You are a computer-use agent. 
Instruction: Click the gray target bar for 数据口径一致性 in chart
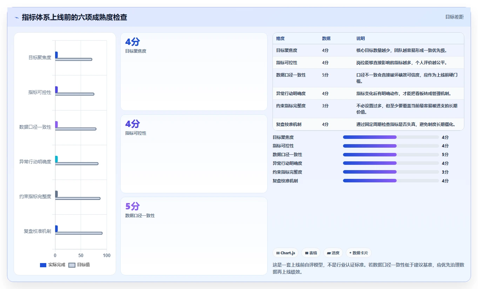point(76,129)
